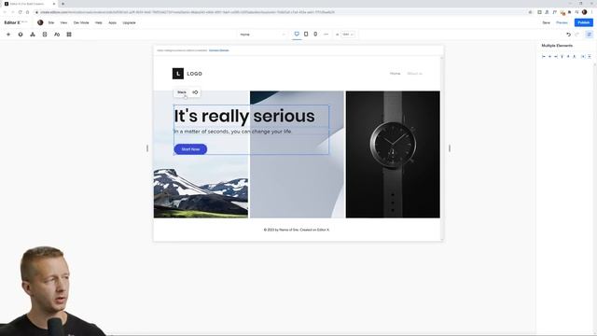Select the Editor X browser tab
This screenshot has height=336, width=597.
[30, 4]
